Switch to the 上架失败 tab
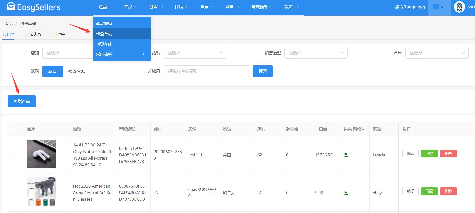This screenshot has width=475, height=213. pos(33,34)
